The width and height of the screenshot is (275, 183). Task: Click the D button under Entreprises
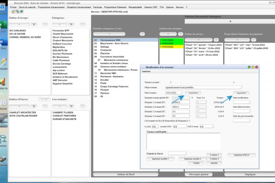click(x=71, y=25)
